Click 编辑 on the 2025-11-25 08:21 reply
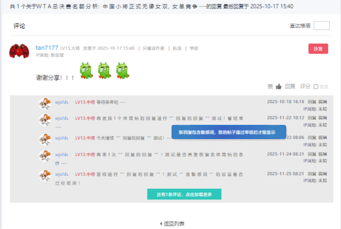The image size is (341, 229). tap(322, 174)
